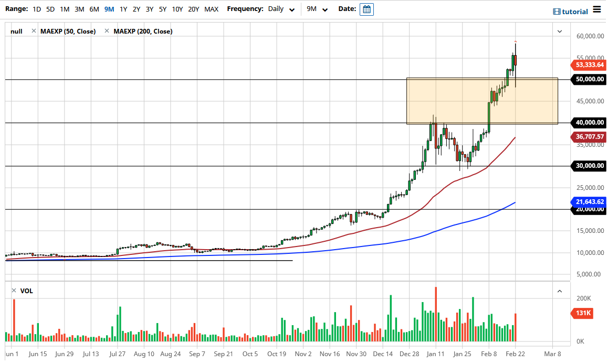The height and width of the screenshot is (364, 608).
Task: Switch range to 1Y
Action: coord(123,9)
